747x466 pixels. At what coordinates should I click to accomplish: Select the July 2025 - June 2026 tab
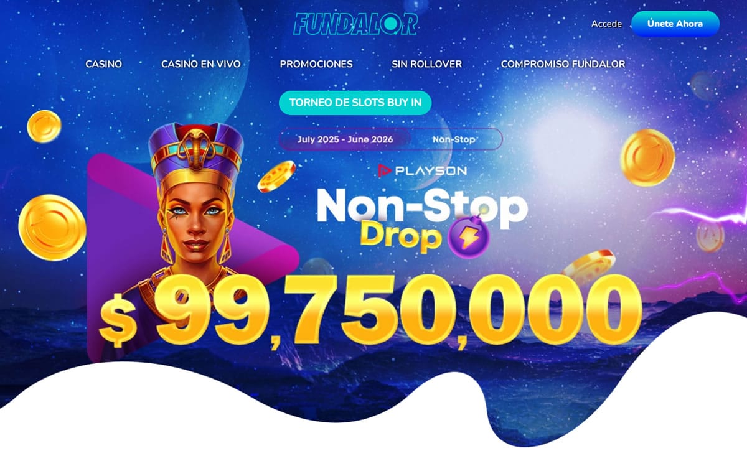tap(345, 139)
